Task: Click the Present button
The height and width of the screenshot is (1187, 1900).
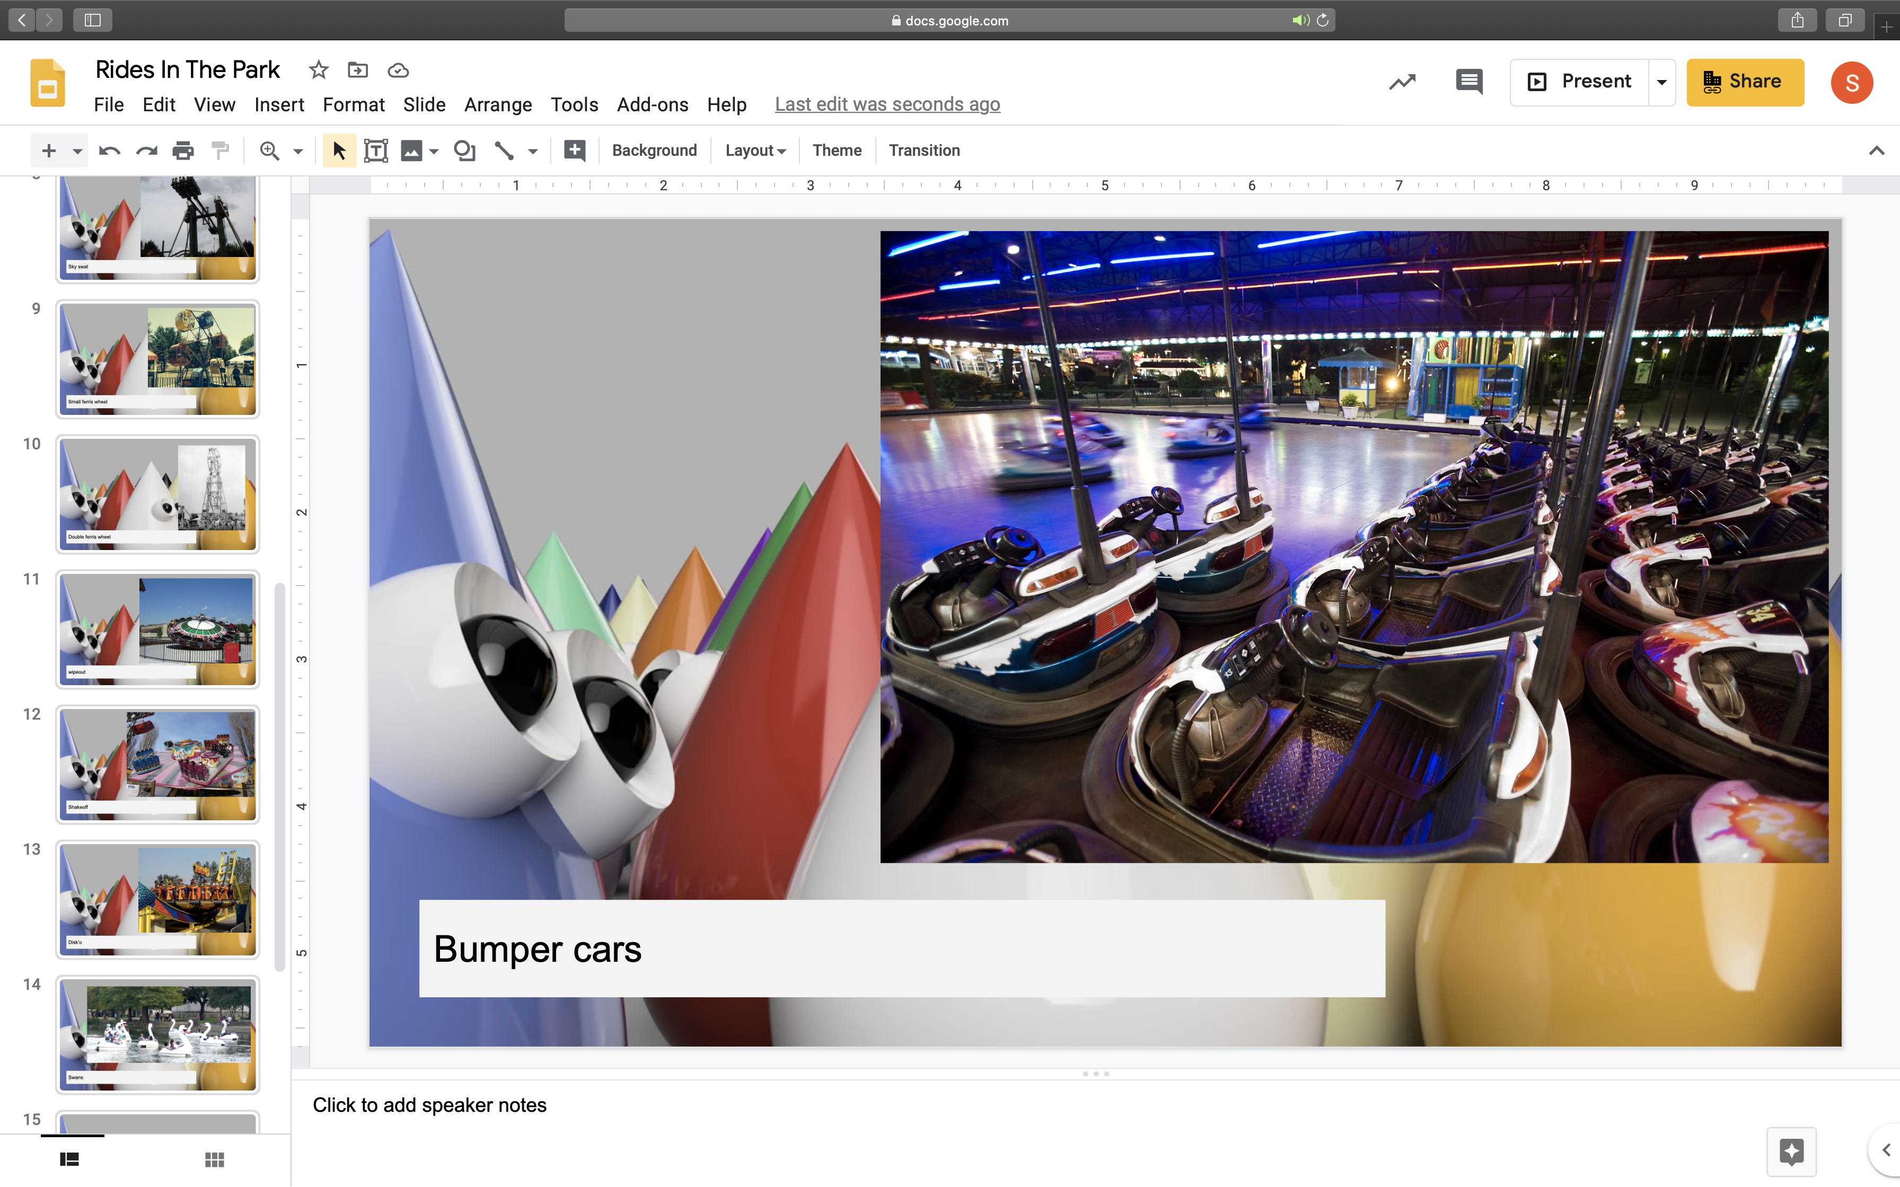Action: tap(1579, 82)
